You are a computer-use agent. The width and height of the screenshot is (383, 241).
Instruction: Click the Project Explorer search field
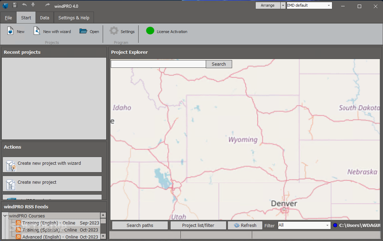click(x=158, y=64)
